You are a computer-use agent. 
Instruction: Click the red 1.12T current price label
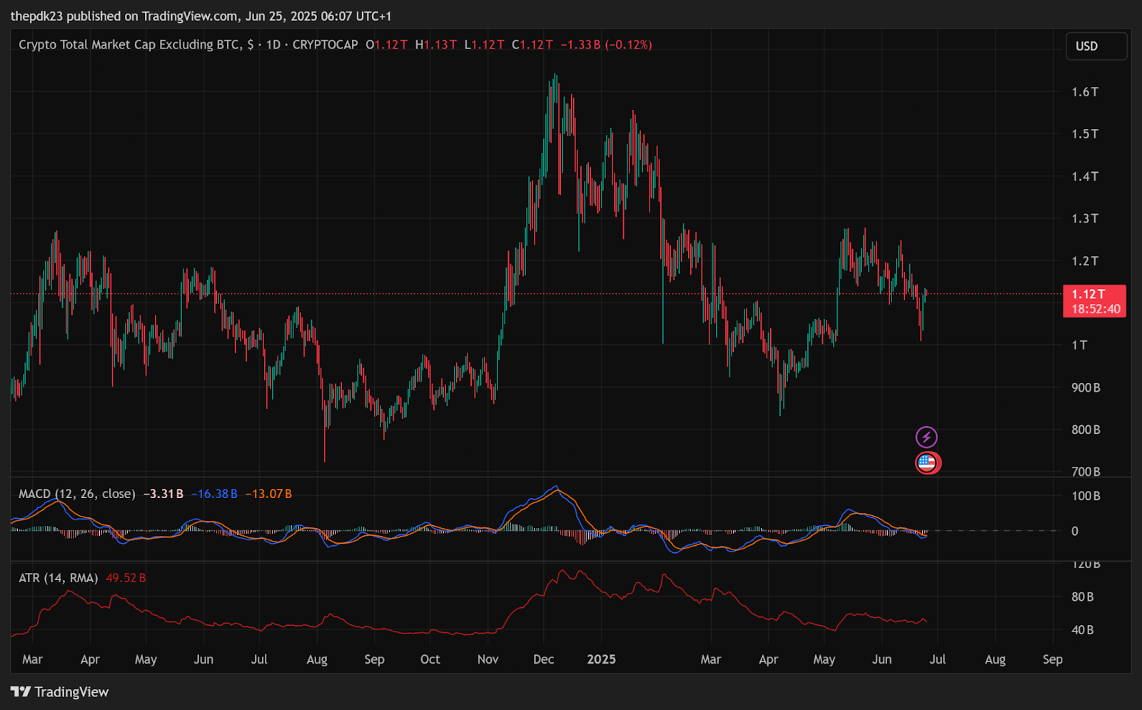click(1089, 294)
